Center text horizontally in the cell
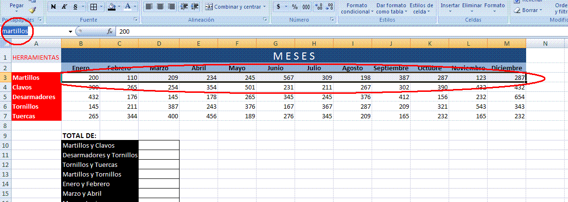Viewport: 568px width, 202px height. pos(160,7)
